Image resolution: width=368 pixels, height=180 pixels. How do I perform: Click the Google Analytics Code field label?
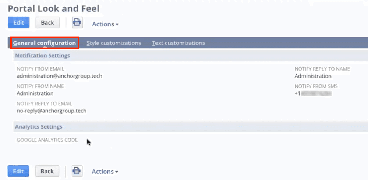pyautogui.click(x=47, y=140)
